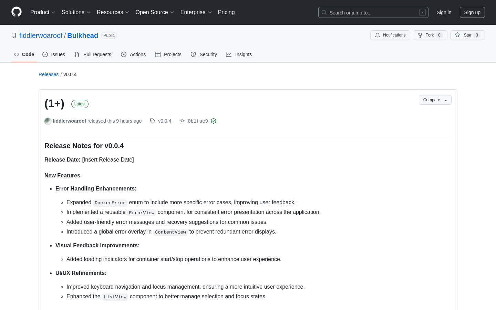Click the Sign up button

tap(472, 12)
